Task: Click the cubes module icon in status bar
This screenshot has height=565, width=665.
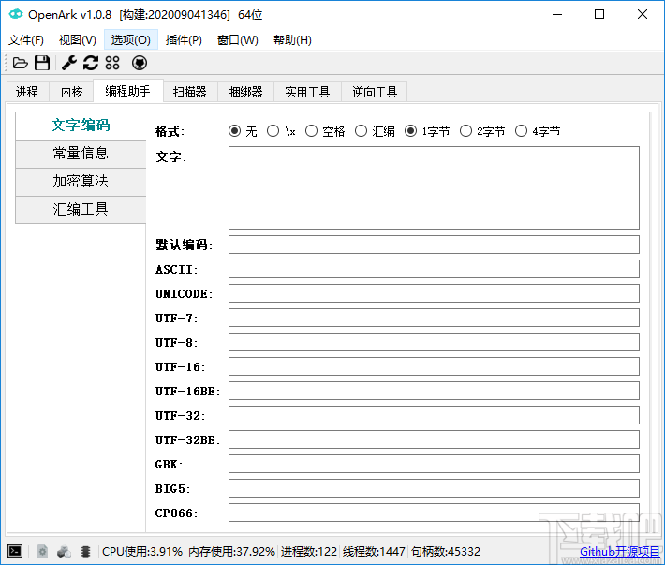Action: pyautogui.click(x=64, y=552)
